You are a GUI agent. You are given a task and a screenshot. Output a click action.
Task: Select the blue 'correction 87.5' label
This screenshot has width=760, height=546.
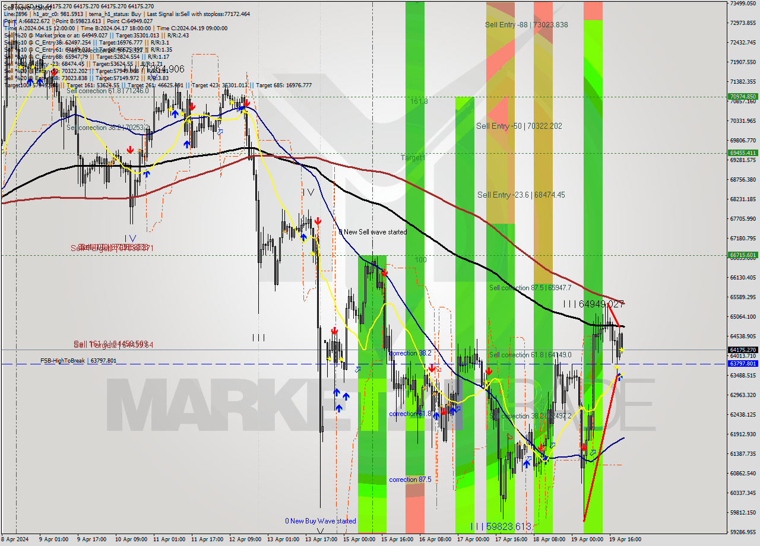click(410, 480)
